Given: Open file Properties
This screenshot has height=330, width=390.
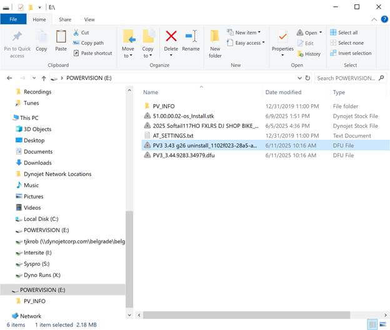Looking at the screenshot, I should point(282,43).
